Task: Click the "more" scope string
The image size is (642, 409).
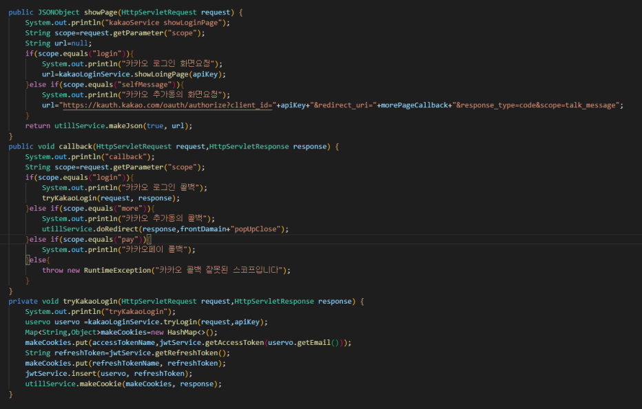Action: pos(130,209)
